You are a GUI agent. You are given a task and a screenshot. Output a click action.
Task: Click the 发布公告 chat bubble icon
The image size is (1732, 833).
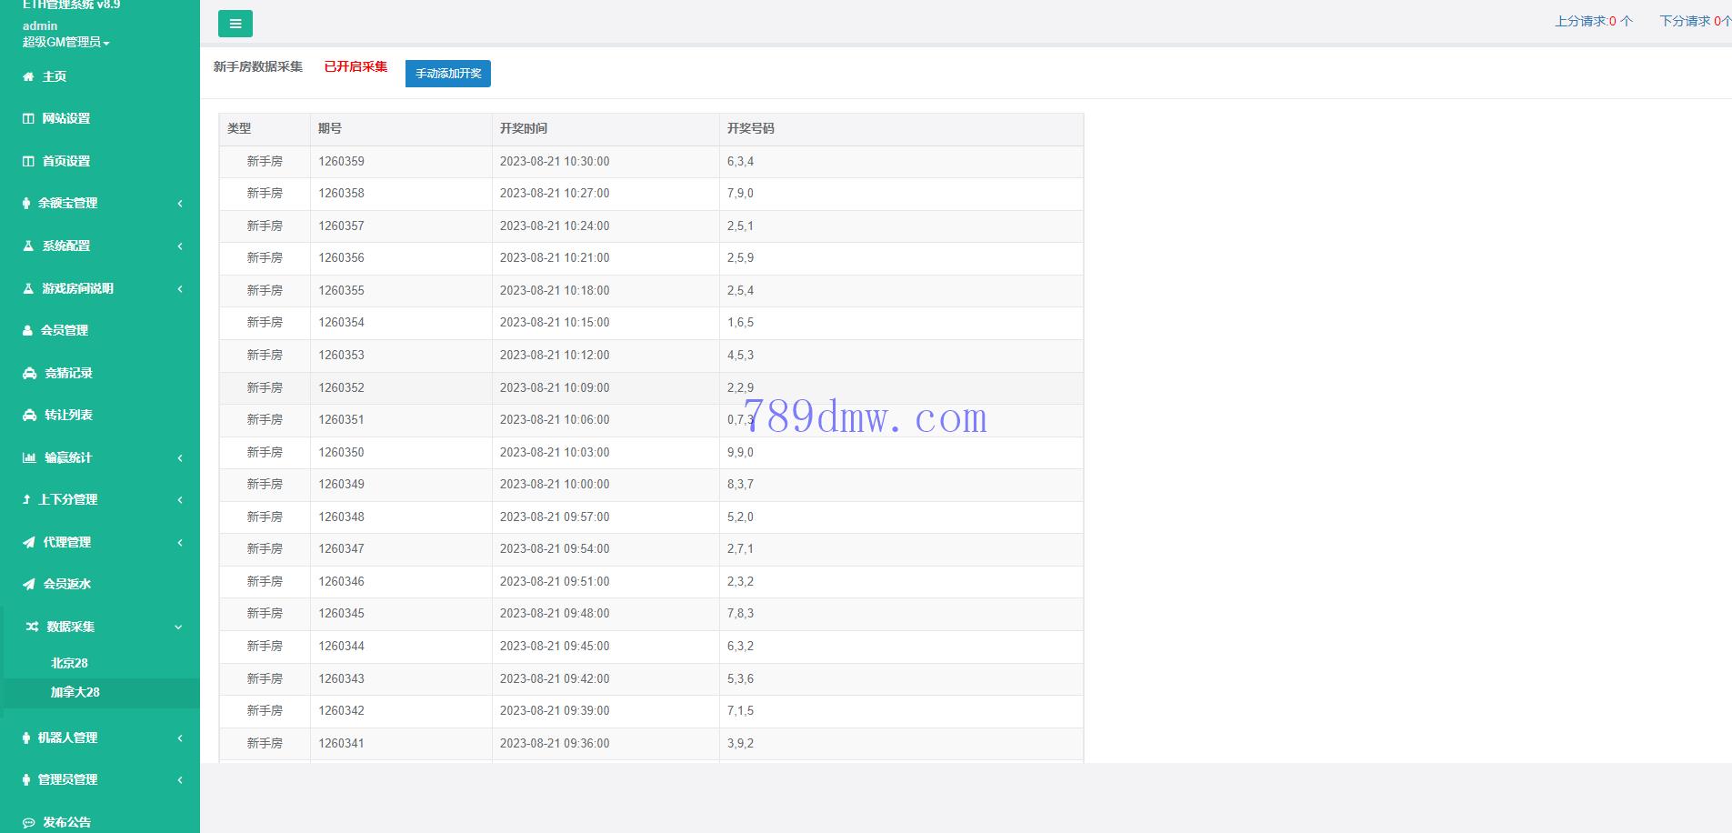29,823
